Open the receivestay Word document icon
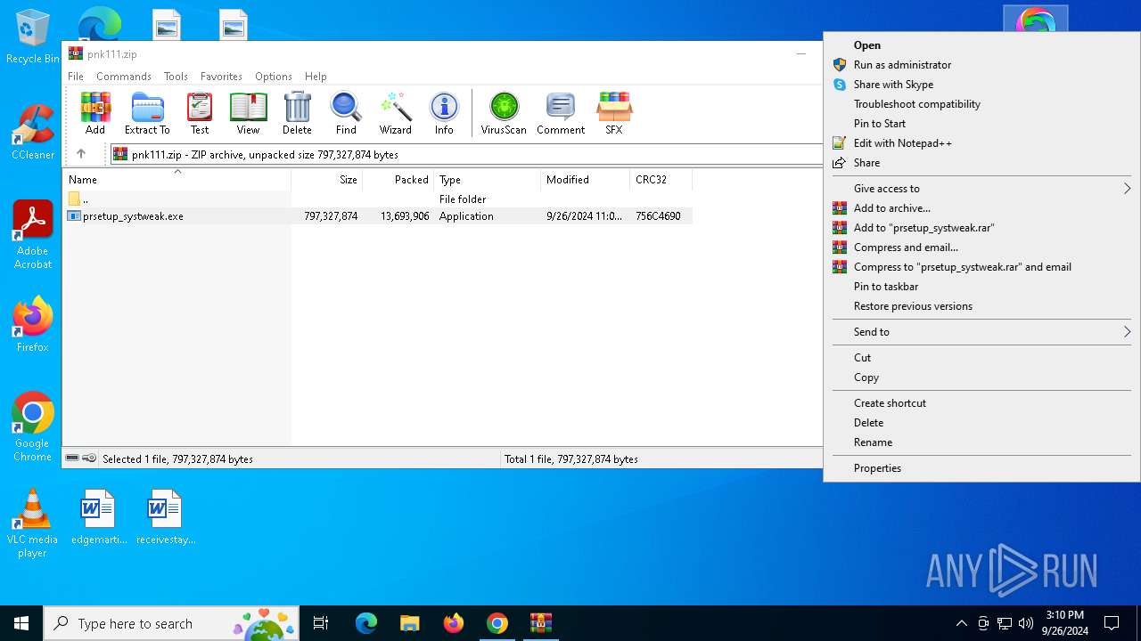 [165, 516]
